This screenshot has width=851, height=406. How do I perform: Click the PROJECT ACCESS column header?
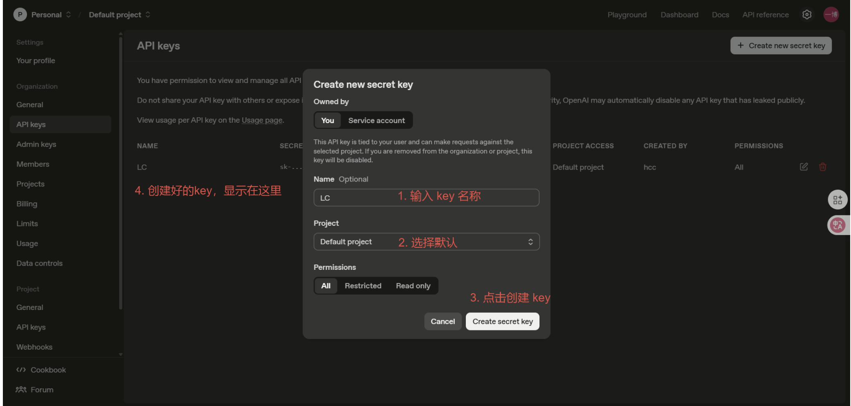pos(583,146)
